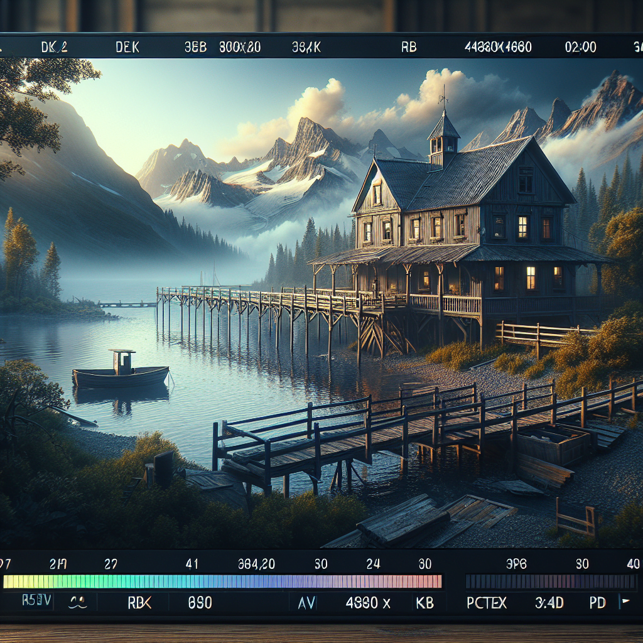Click the KB label in bottom bar
Image resolution: width=643 pixels, height=643 pixels.
pos(425,603)
